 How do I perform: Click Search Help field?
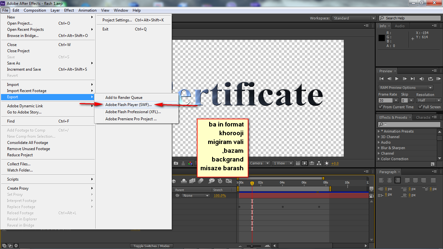point(410,18)
